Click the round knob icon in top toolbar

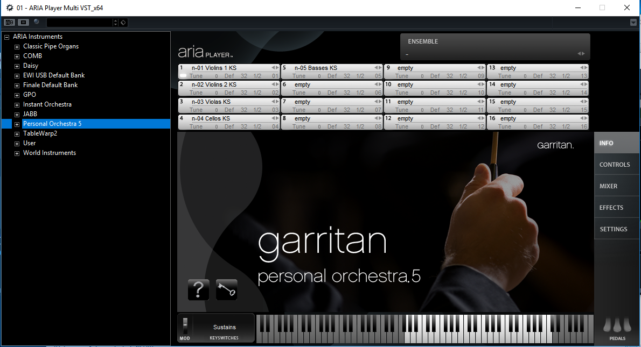(x=37, y=22)
